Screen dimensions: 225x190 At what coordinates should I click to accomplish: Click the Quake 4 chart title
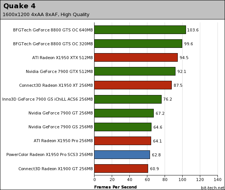(19, 6)
